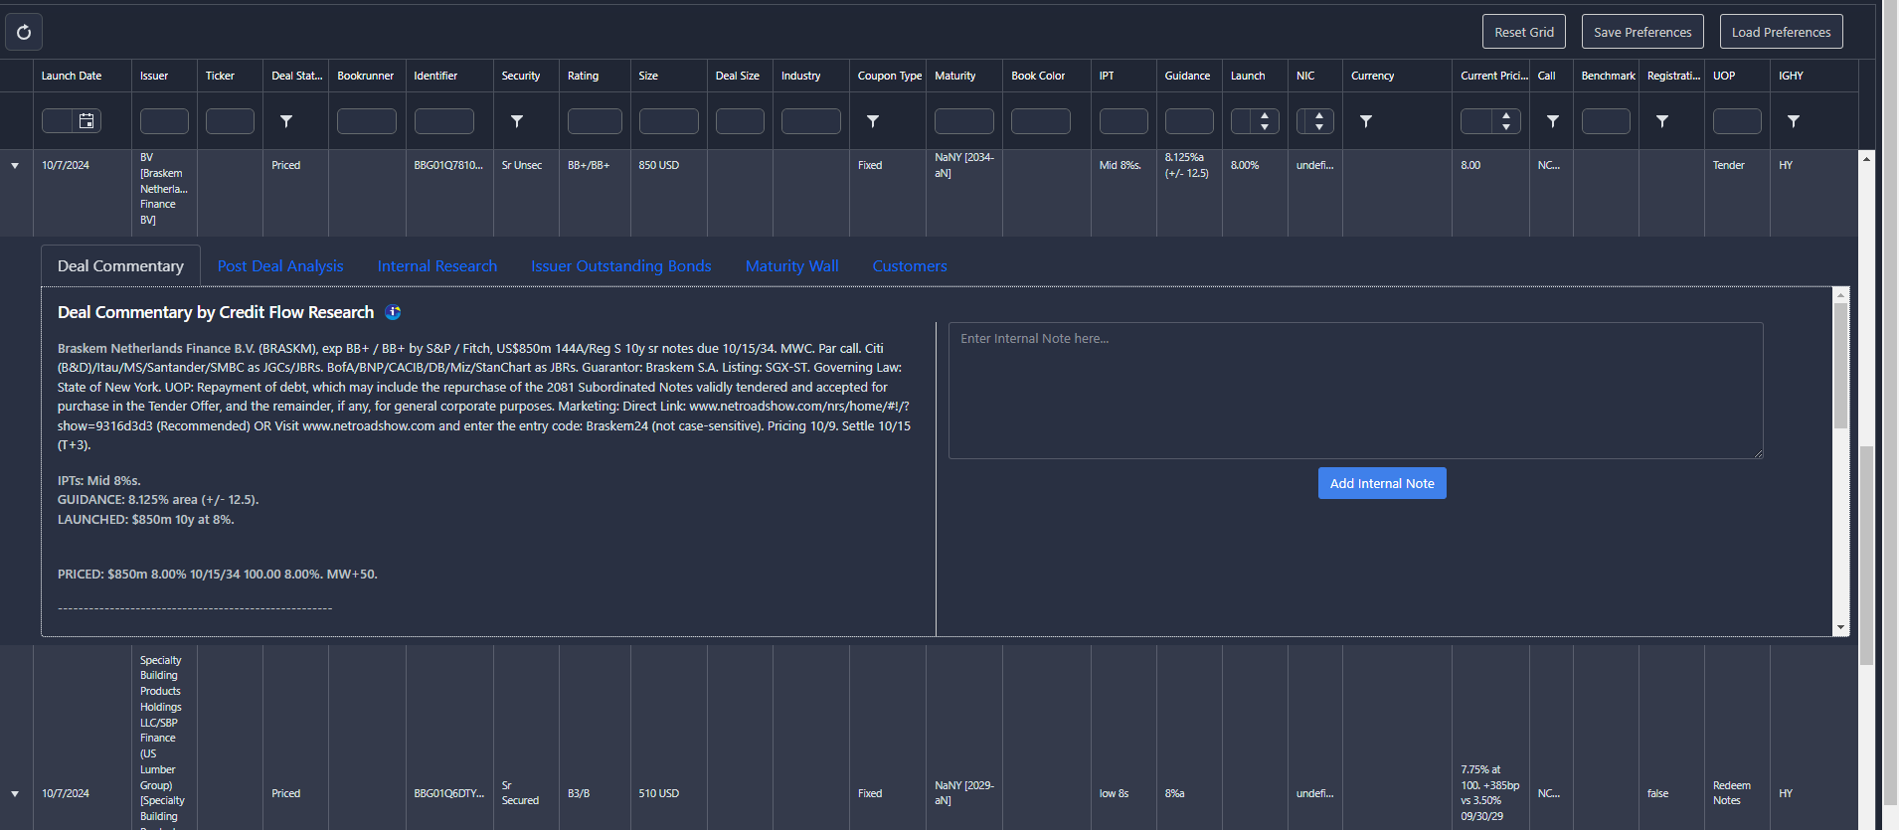Click Save Preferences
1899x830 pixels.
(1642, 32)
